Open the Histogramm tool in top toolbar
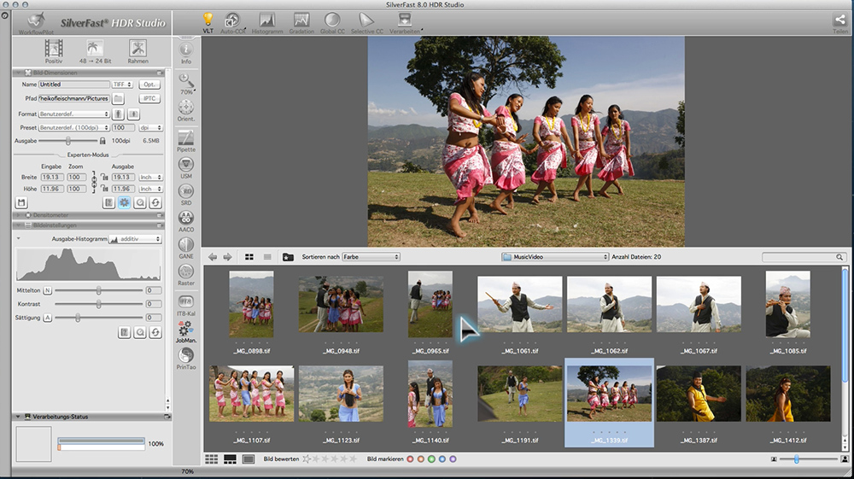 click(x=267, y=20)
